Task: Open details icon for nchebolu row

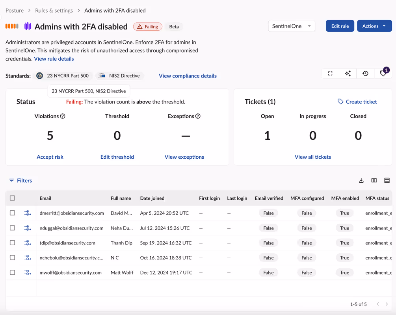Action: click(28, 258)
